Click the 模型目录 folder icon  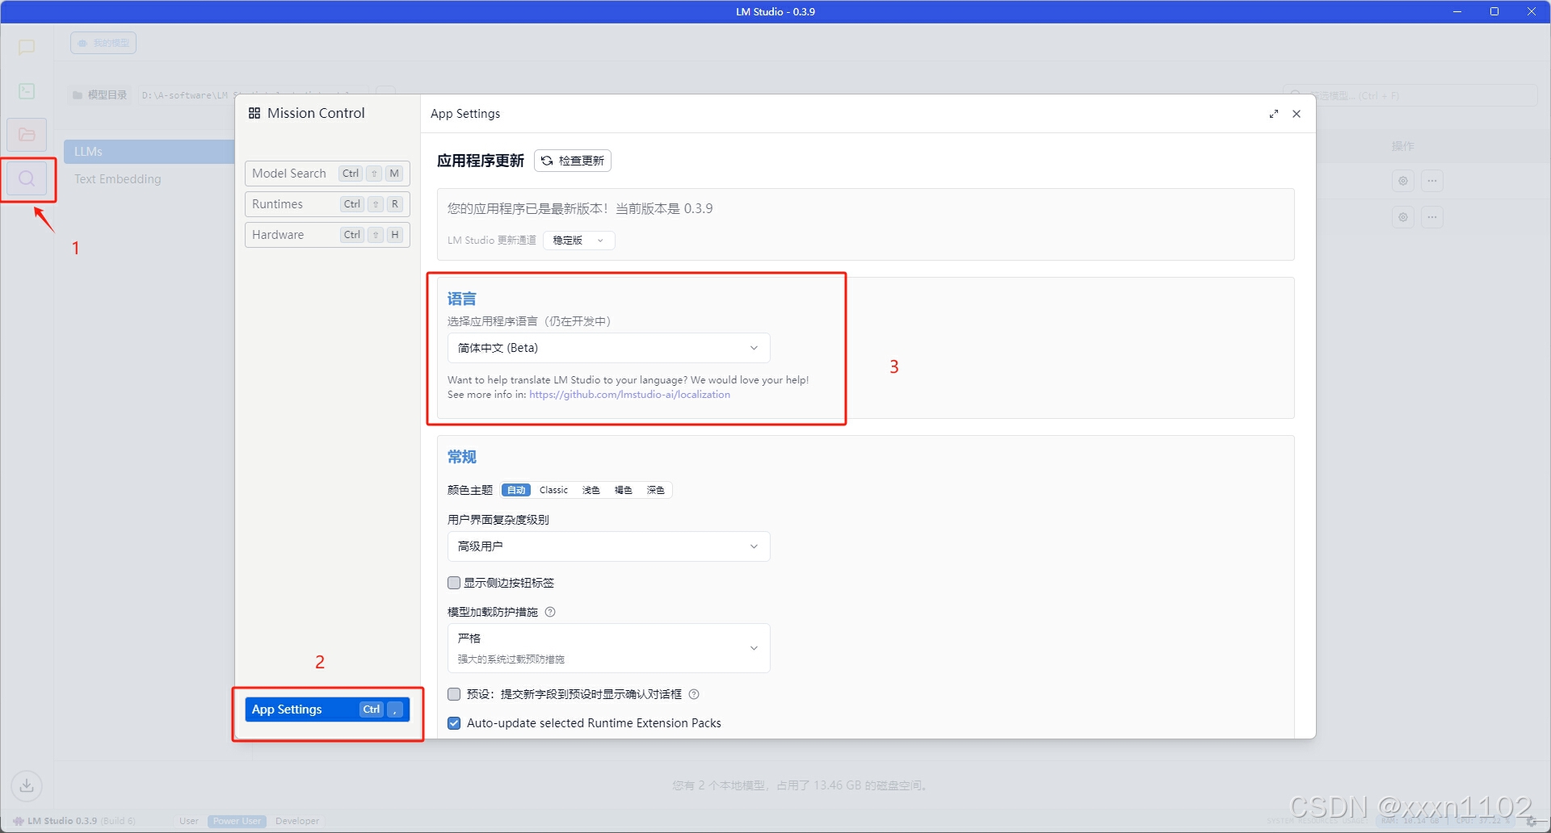[x=78, y=95]
